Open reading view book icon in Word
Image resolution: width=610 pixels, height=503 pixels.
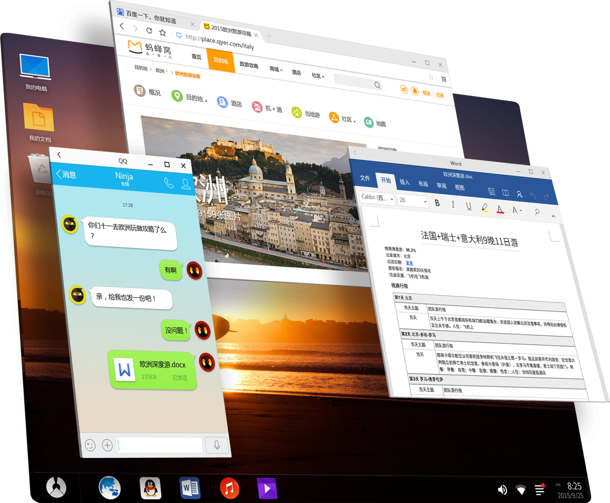tap(505, 192)
